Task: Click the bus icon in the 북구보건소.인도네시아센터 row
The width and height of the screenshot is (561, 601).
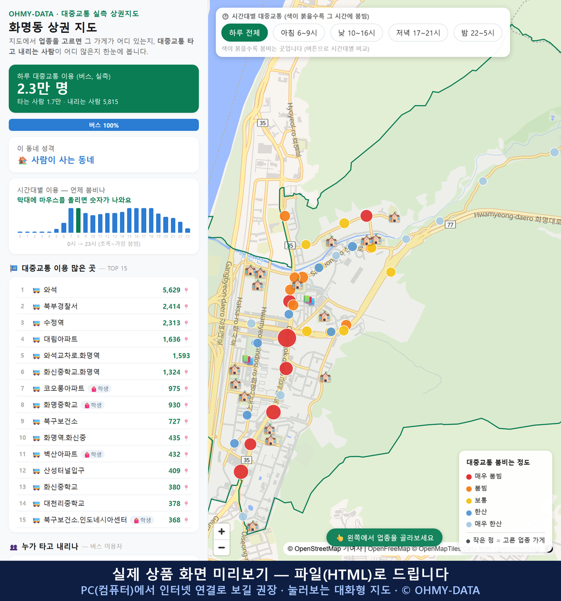Action: click(37, 520)
